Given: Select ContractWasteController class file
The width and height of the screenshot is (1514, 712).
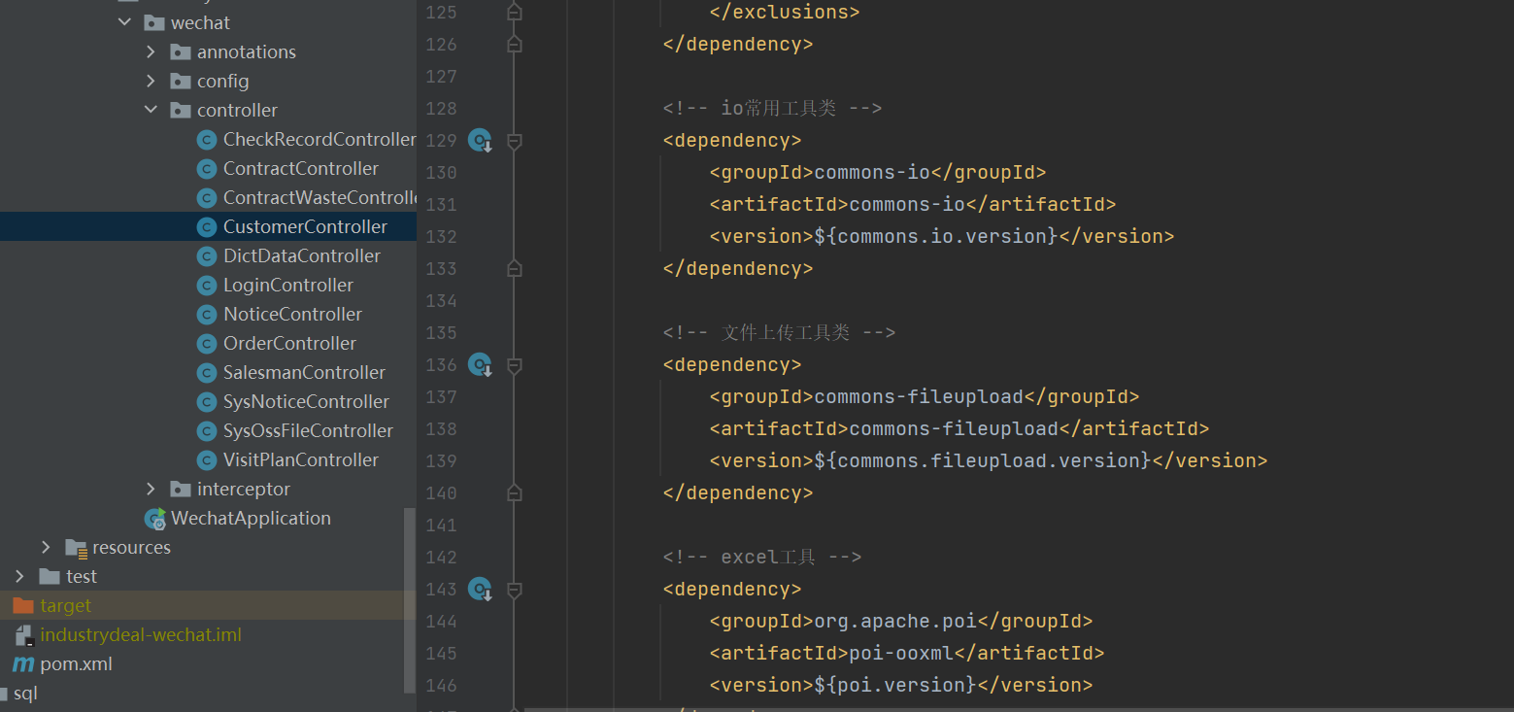Looking at the screenshot, I should pos(320,197).
